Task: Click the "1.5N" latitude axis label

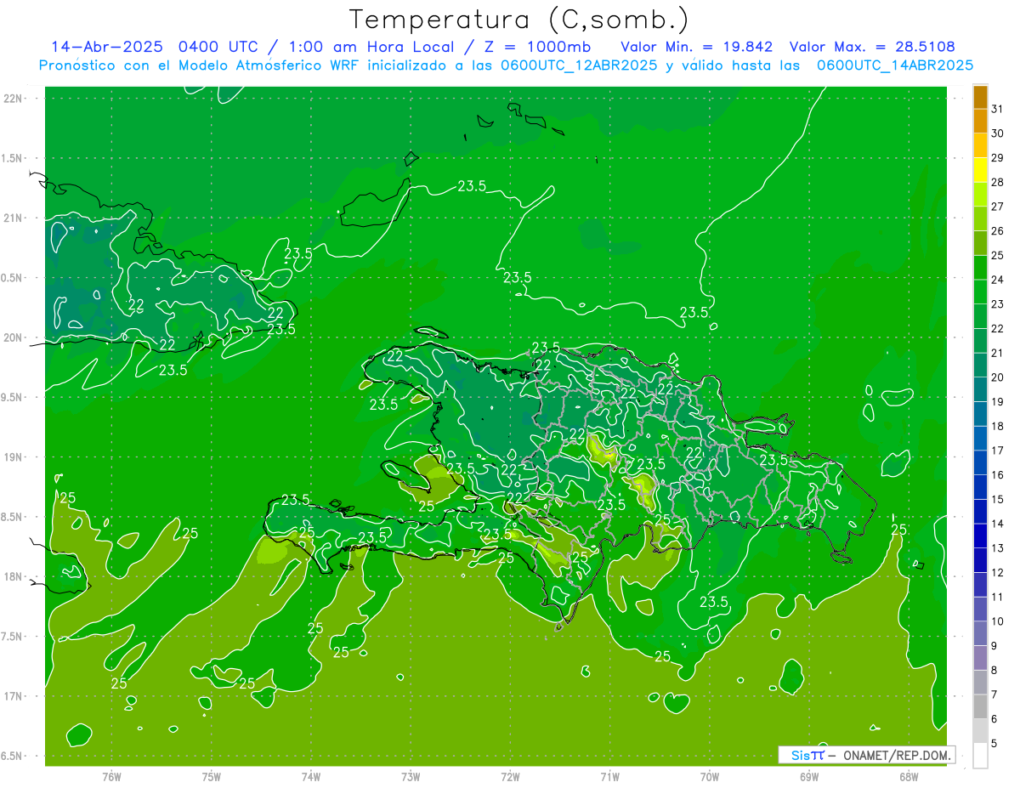Action: point(13,158)
